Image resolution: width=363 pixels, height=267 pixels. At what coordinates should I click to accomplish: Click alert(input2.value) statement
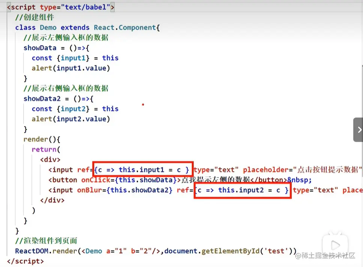pos(71,119)
